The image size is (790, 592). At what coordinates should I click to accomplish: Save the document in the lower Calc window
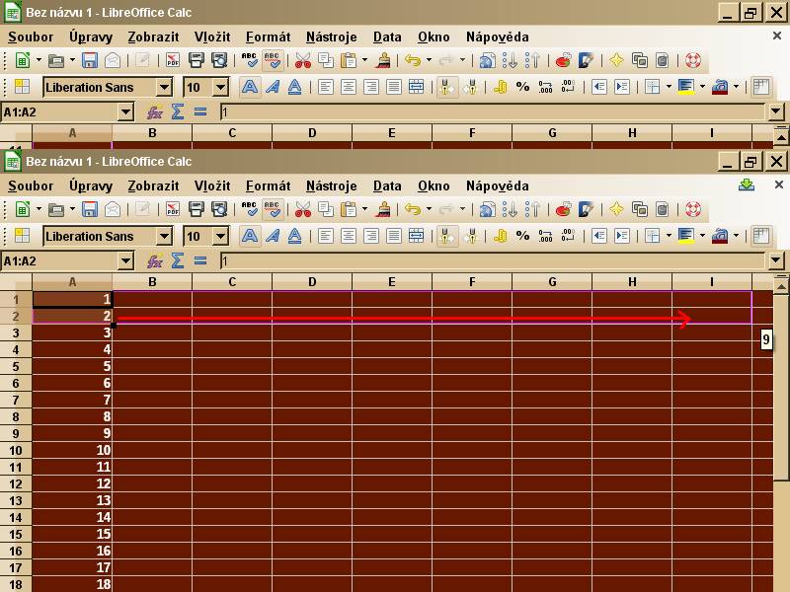click(90, 209)
